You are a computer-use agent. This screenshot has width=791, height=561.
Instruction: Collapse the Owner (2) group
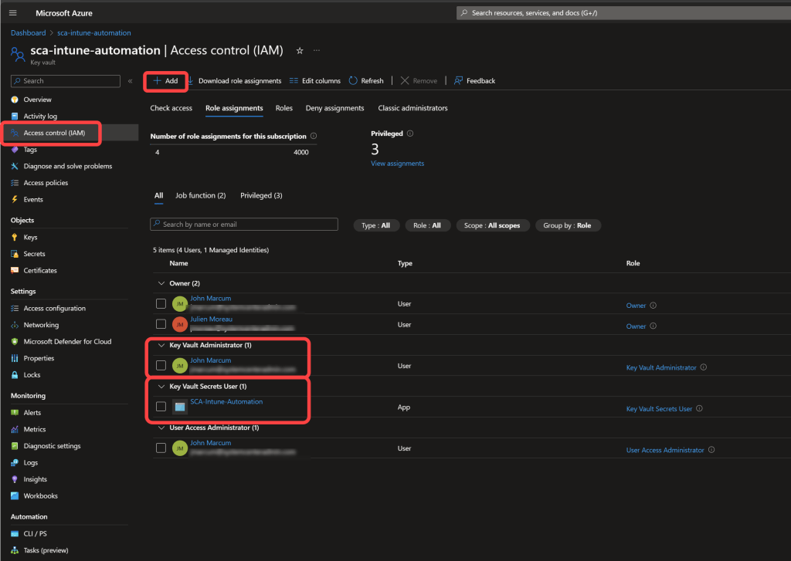point(161,283)
